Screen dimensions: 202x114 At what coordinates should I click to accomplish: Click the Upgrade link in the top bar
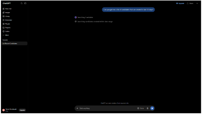(x=180, y=3)
